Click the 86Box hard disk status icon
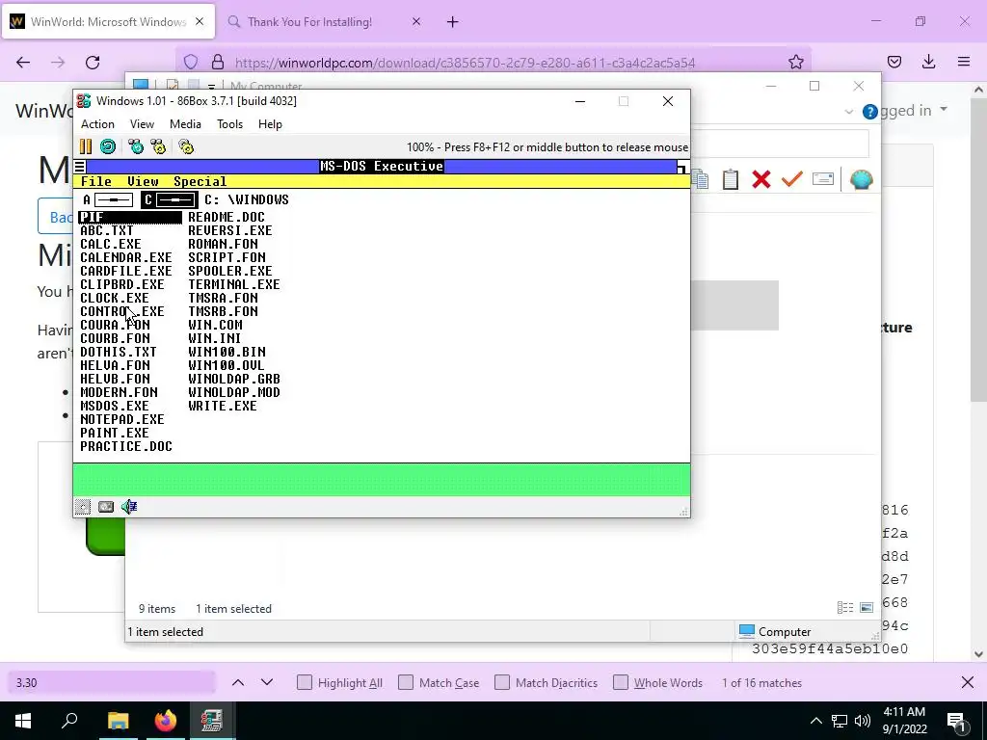 pos(106,507)
